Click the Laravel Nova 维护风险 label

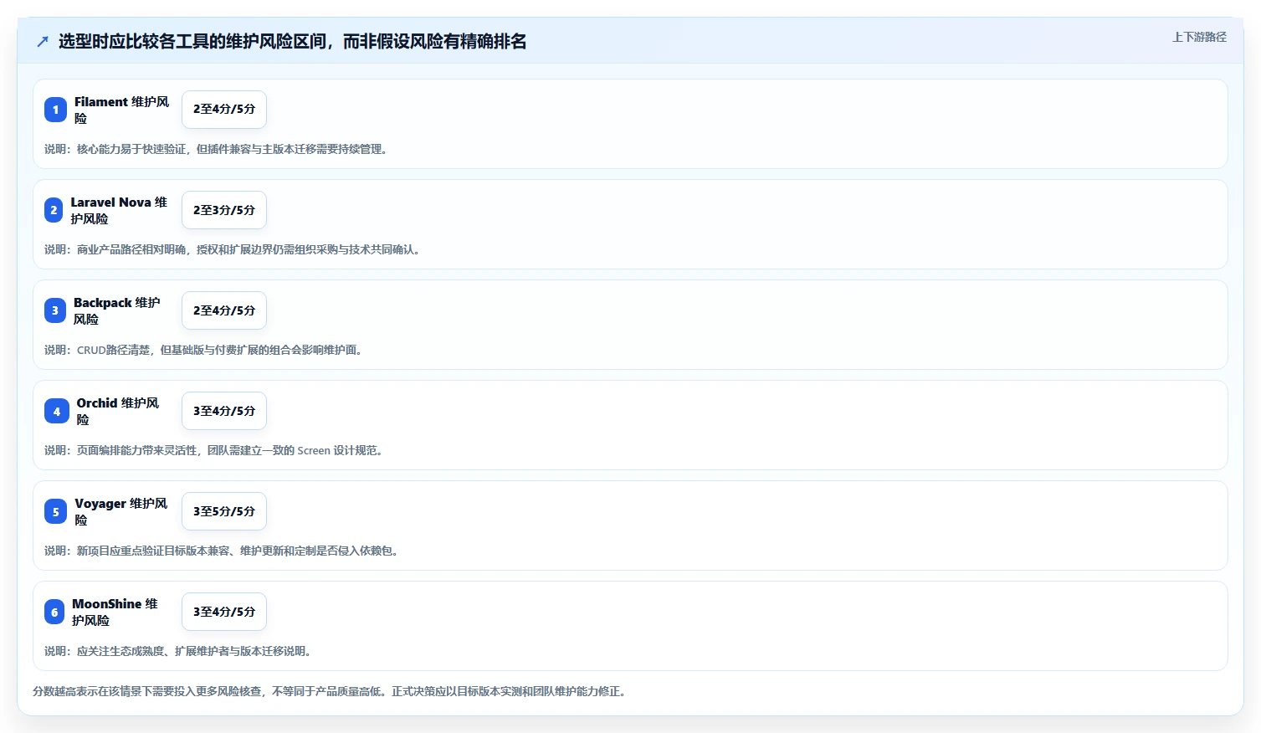[x=120, y=210]
